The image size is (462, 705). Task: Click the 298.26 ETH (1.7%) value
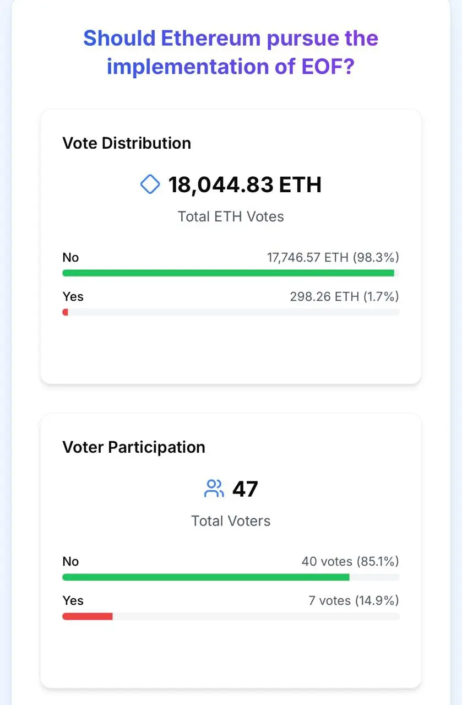pyautogui.click(x=344, y=296)
